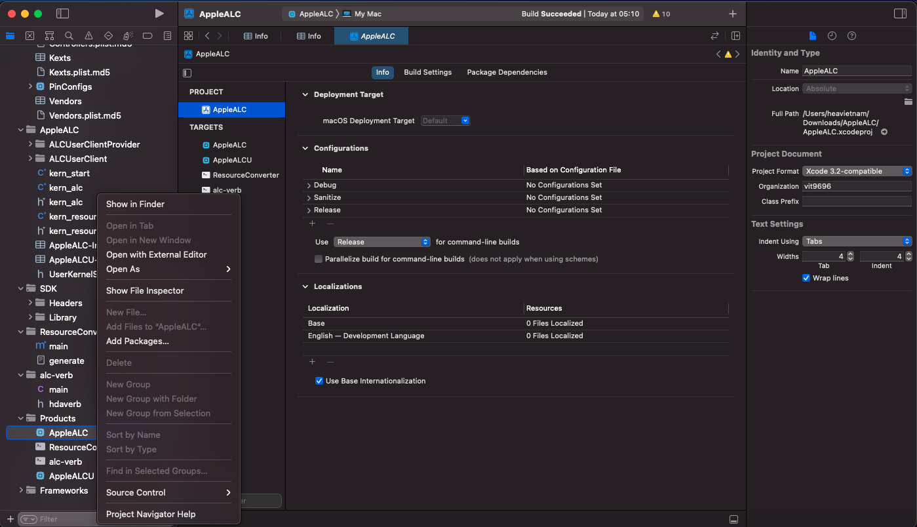Expand the Frameworks group
The image size is (917, 527).
(21, 490)
